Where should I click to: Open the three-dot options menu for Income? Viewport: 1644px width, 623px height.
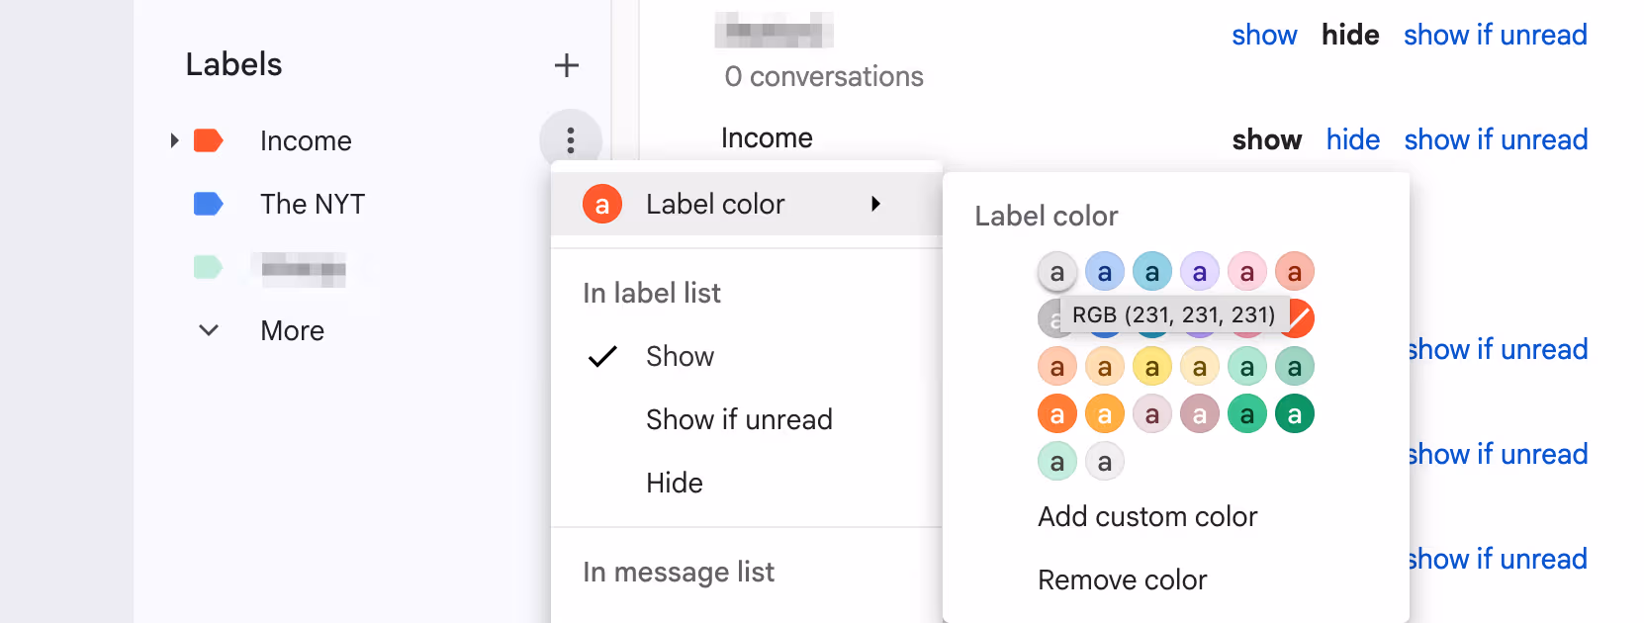coord(571,140)
